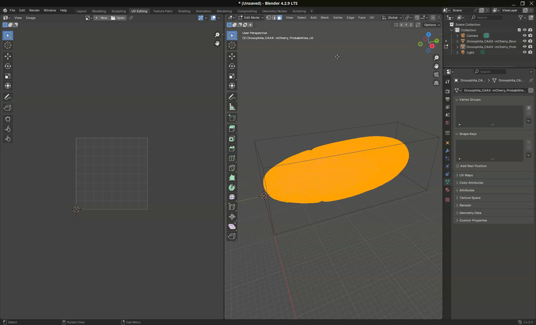Choose the Extrude Region tool
The height and width of the screenshot is (325, 536).
coord(232,129)
